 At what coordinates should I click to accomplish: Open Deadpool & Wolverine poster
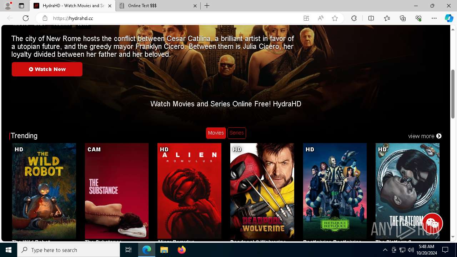click(262, 191)
